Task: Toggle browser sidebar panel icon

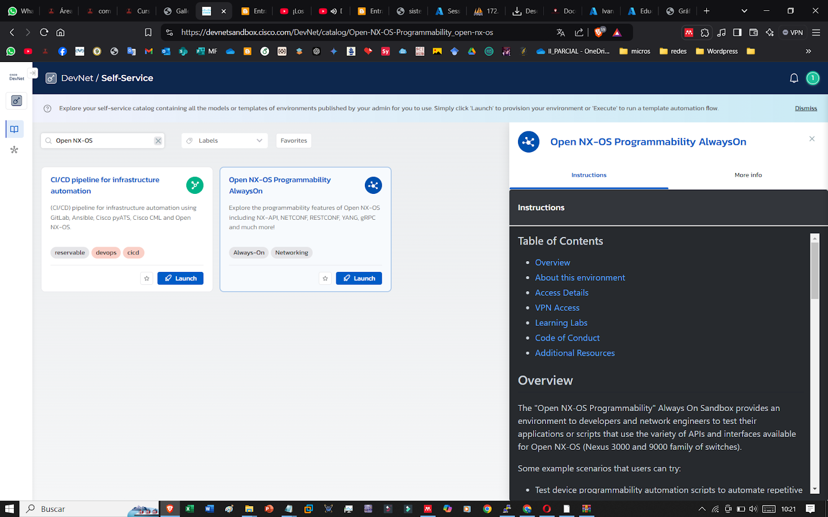Action: (737, 32)
